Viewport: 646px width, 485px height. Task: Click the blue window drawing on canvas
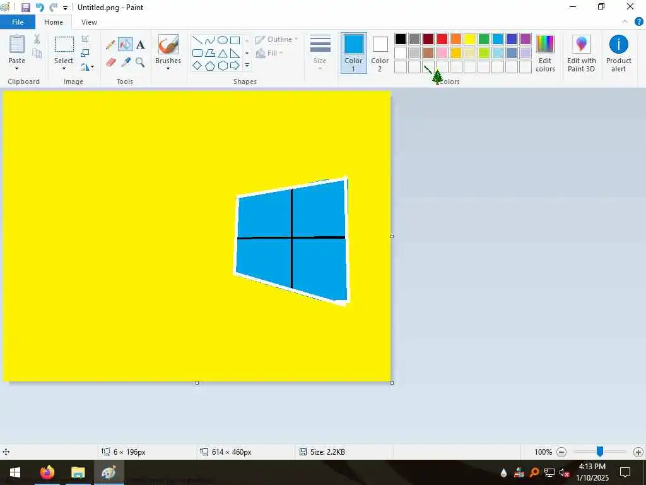292,241
